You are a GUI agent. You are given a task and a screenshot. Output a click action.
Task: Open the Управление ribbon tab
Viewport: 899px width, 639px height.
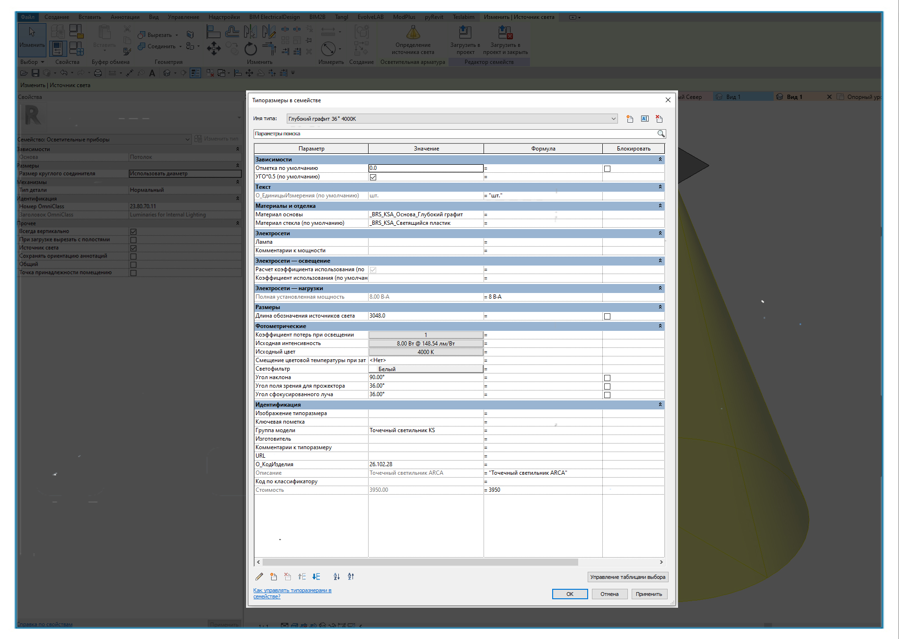183,17
